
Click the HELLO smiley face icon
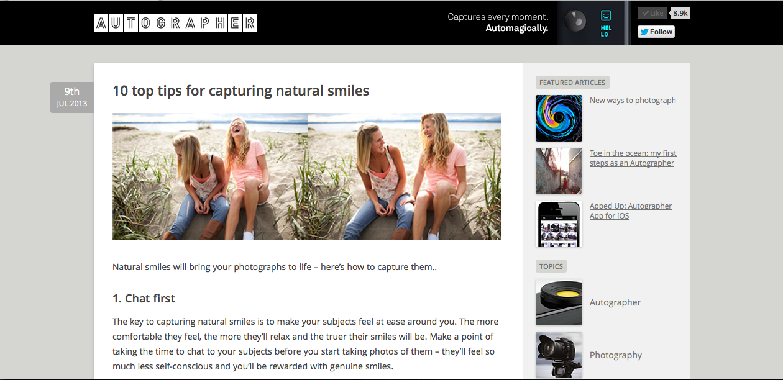(606, 22)
